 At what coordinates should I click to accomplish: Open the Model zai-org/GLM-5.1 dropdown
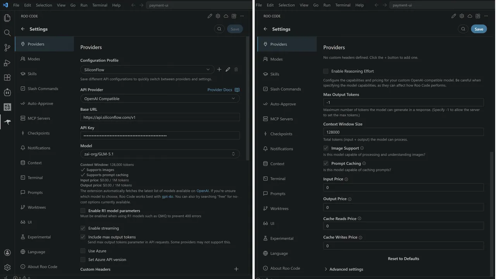(x=160, y=154)
